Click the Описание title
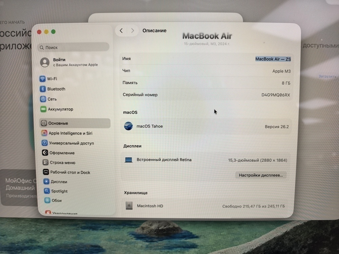Screen dimensions: 339x254 coord(154,30)
